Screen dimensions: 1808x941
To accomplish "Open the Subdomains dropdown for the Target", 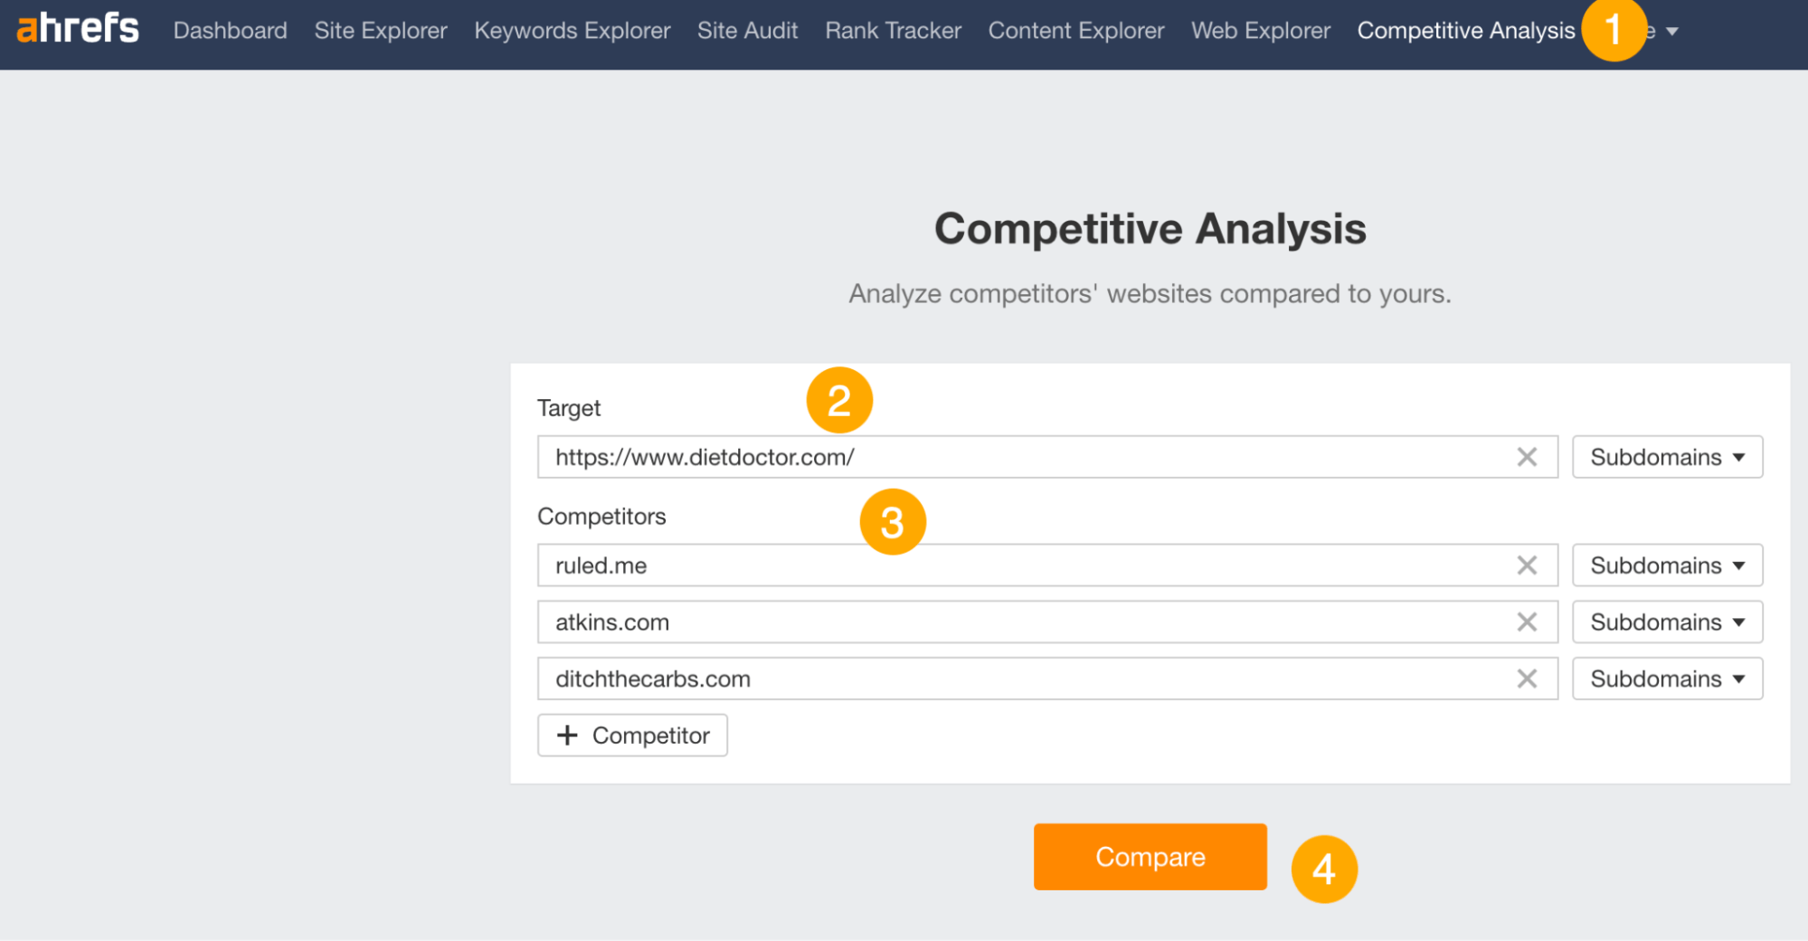I will point(1667,457).
